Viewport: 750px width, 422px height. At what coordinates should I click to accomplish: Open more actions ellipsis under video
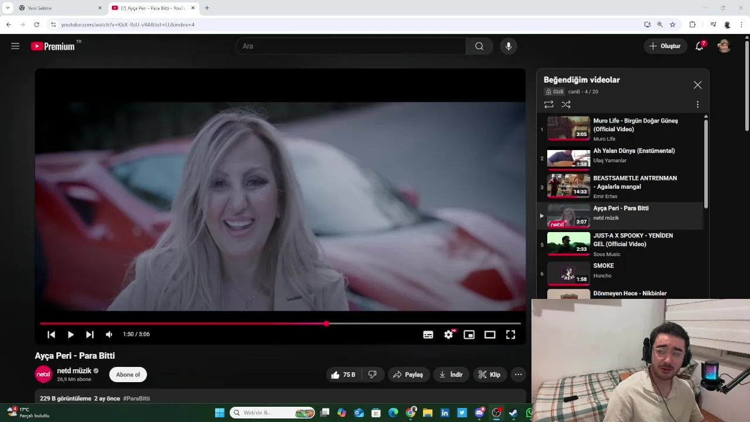click(518, 375)
